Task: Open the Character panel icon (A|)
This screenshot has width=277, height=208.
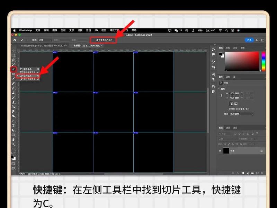Action: tap(213, 74)
